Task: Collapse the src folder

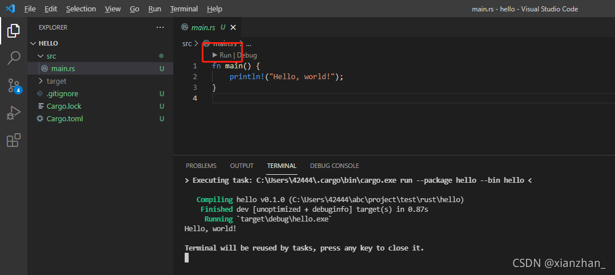Action: tap(40, 56)
